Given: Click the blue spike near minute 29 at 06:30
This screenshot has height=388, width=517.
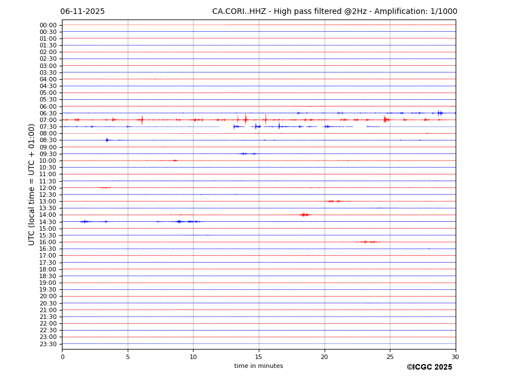Looking at the screenshot, I should [439, 113].
